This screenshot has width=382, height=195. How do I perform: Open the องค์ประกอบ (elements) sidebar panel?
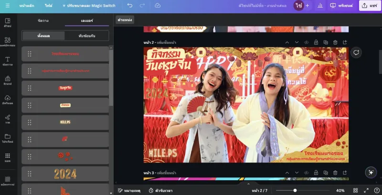[x=8, y=42]
